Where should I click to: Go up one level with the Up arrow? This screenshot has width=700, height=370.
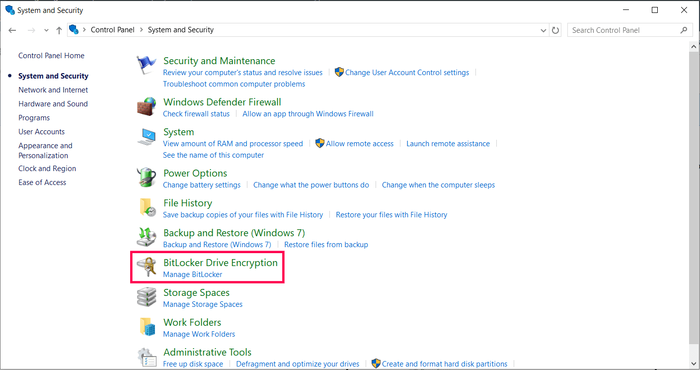(59, 30)
